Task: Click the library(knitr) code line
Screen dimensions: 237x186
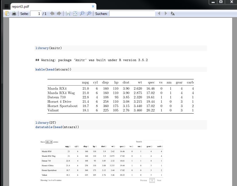Action: pyautogui.click(x=49, y=48)
